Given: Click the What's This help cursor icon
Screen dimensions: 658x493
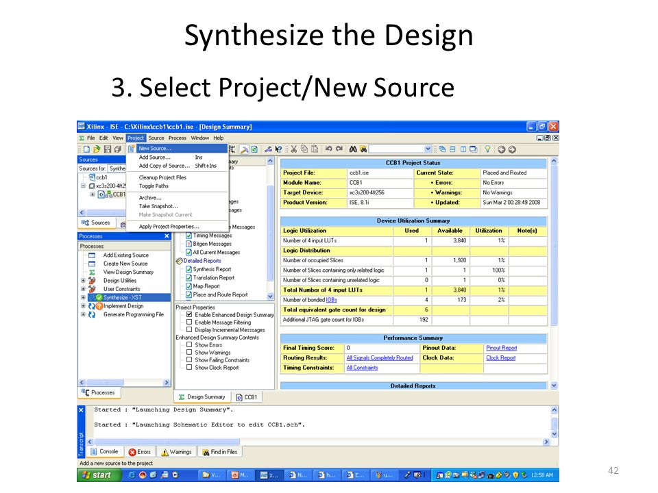Looking at the screenshot, I should click(278, 149).
